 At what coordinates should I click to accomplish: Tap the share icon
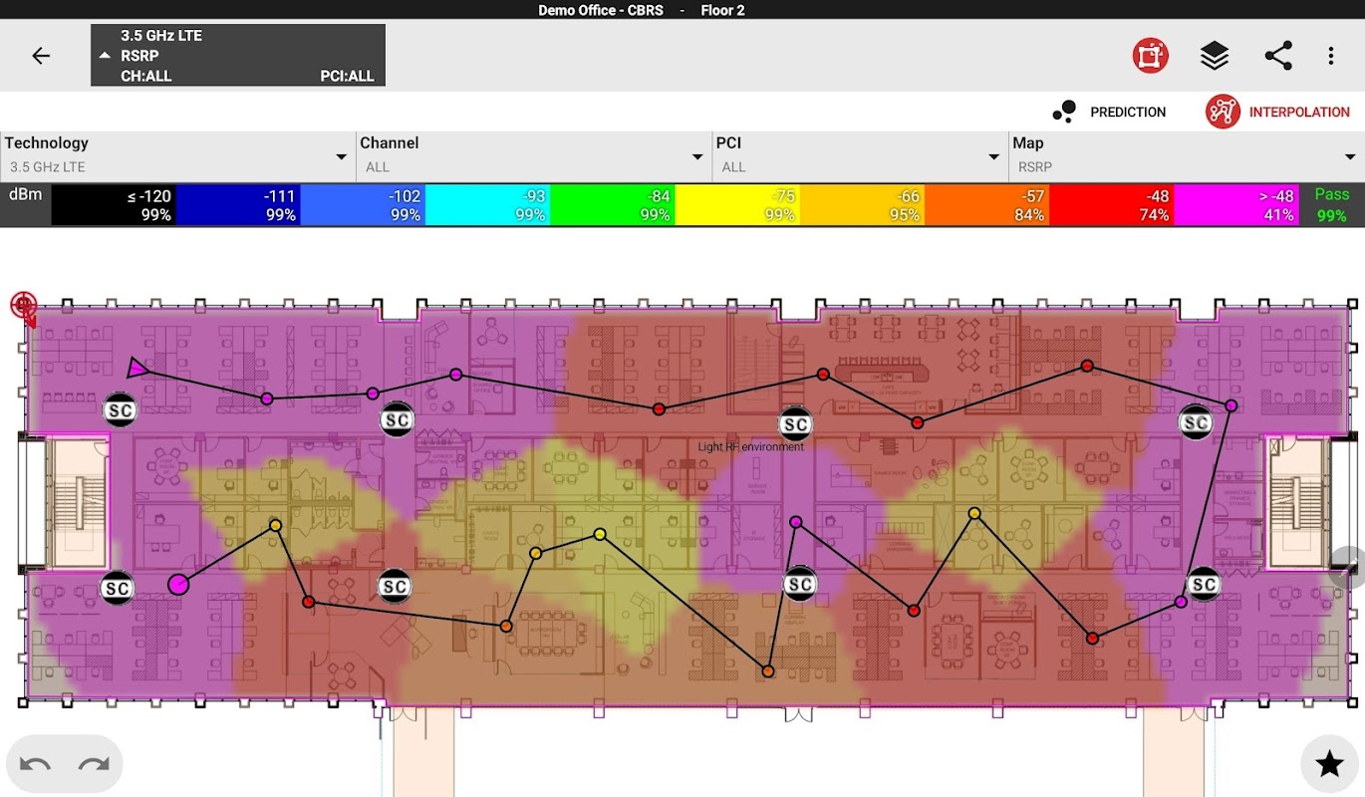1278,56
